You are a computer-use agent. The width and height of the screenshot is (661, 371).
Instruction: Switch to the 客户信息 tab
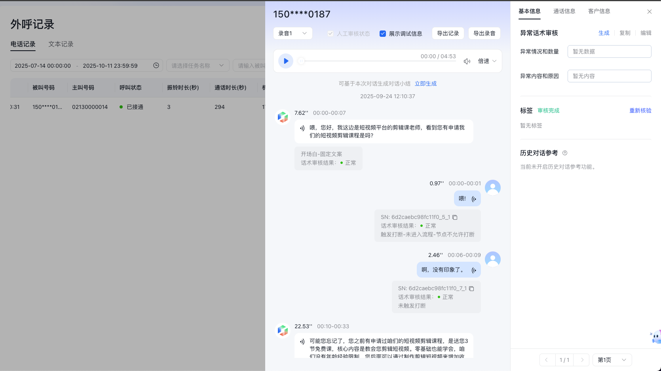tap(599, 11)
